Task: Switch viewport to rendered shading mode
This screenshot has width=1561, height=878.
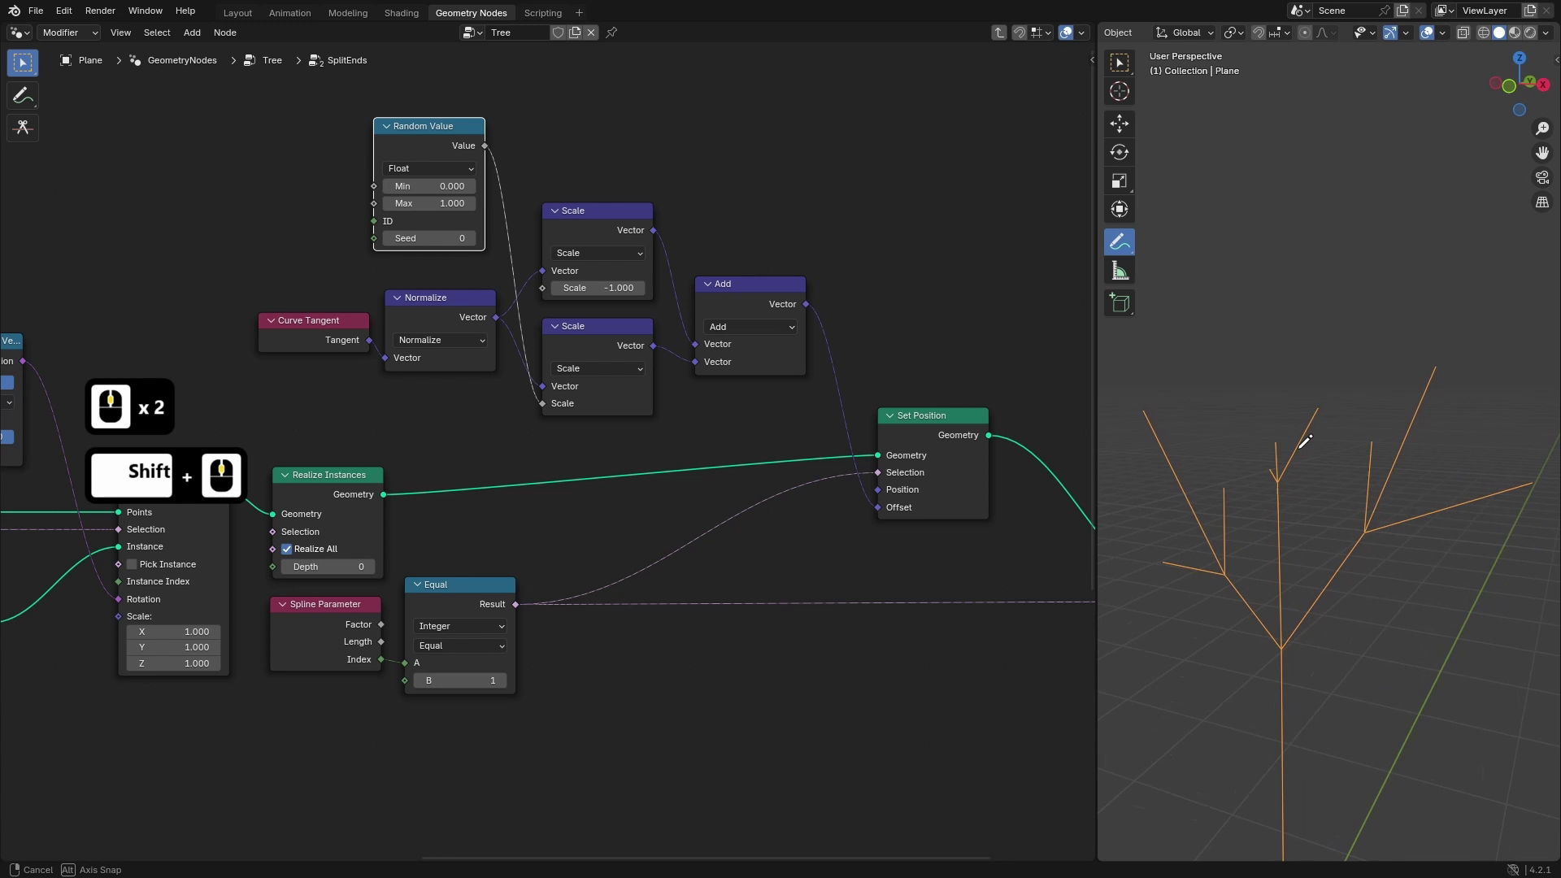Action: click(1532, 33)
